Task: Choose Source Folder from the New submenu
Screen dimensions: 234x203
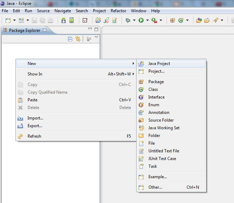Action: (171, 120)
